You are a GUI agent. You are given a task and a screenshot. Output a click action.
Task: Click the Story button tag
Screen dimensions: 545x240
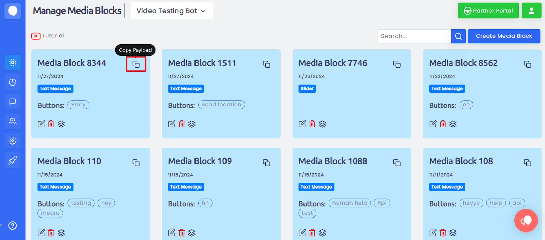78,105
